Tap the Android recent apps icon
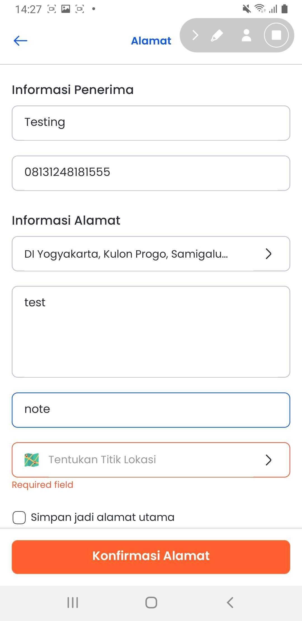Viewport: 302px width, 621px height. point(73,603)
